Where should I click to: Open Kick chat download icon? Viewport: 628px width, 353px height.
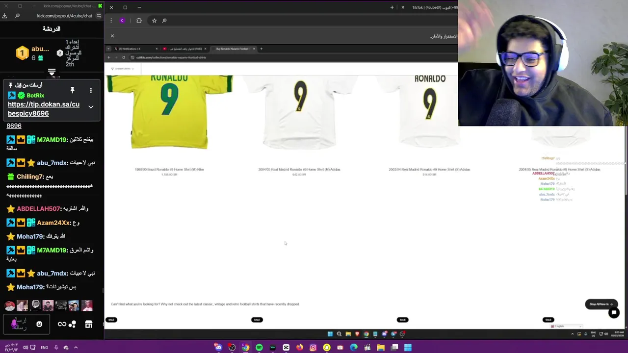pyautogui.click(x=4, y=16)
